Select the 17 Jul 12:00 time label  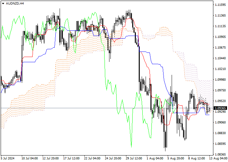click(x=71, y=158)
